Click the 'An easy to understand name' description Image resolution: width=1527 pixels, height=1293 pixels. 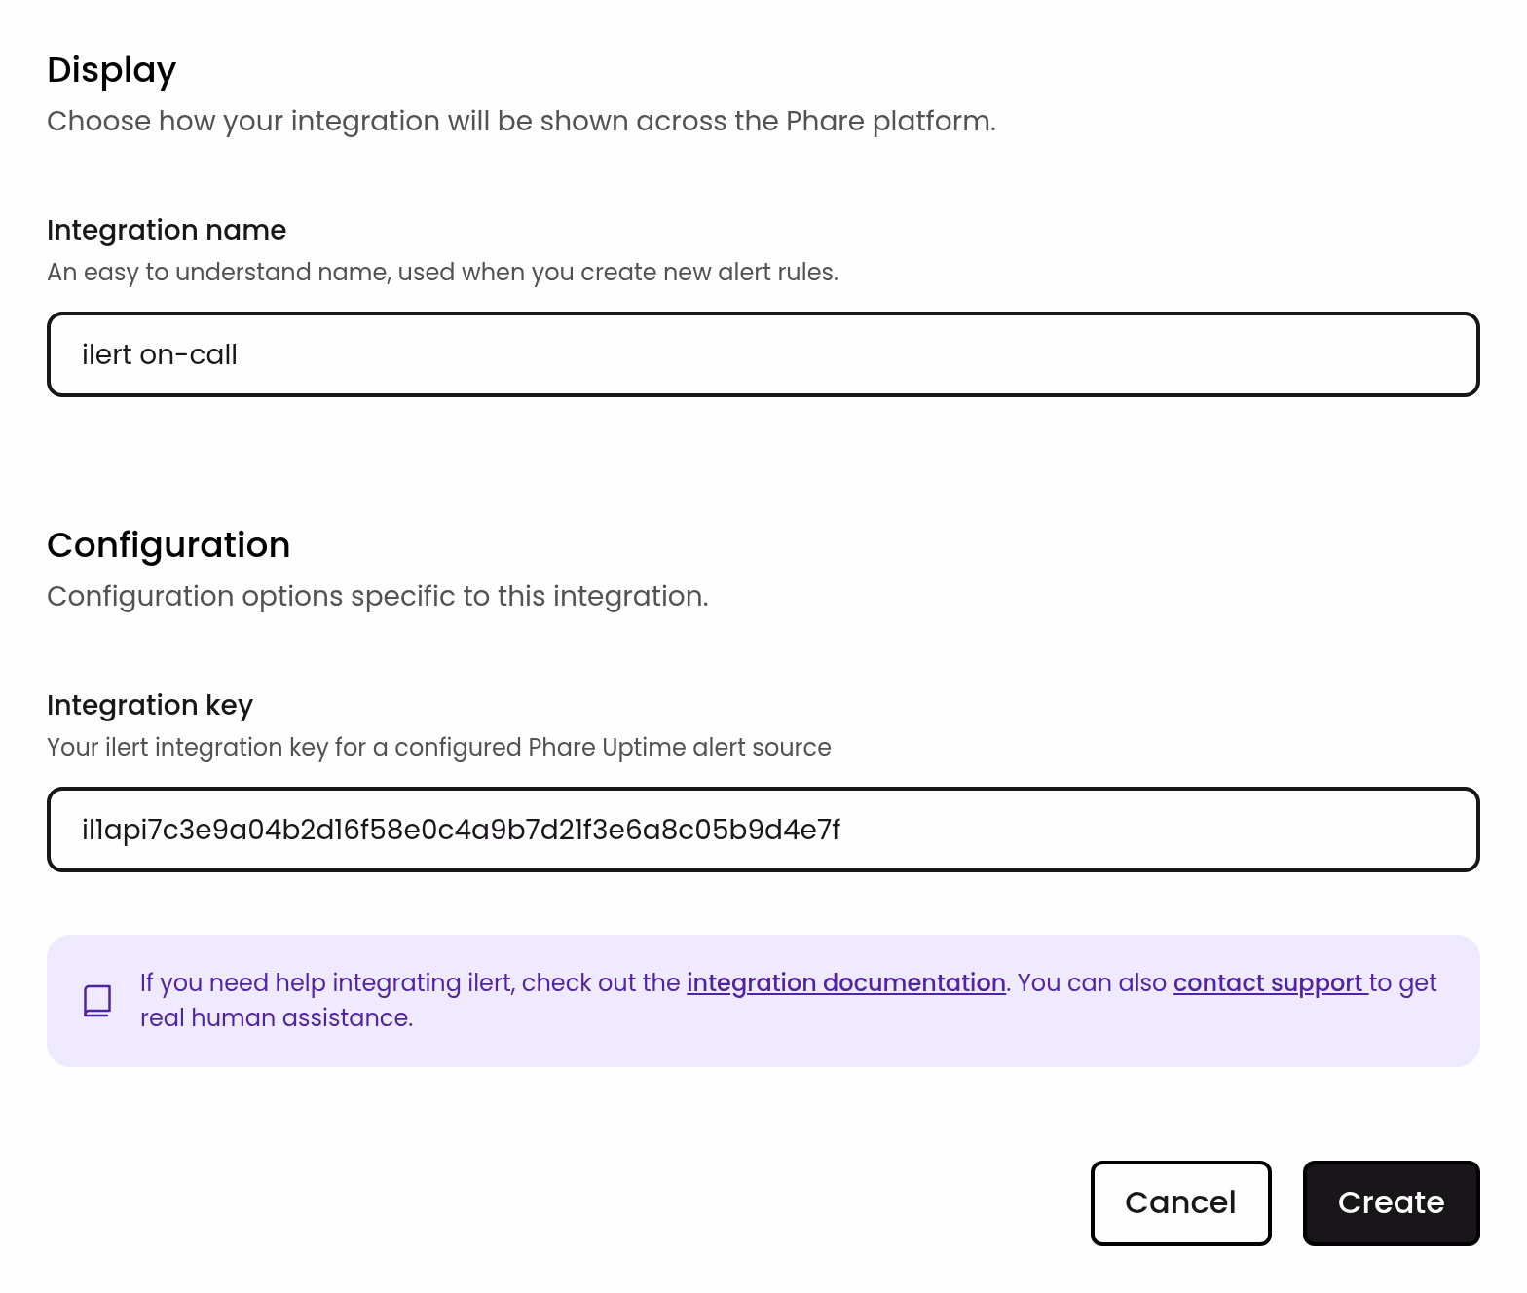[x=442, y=272]
